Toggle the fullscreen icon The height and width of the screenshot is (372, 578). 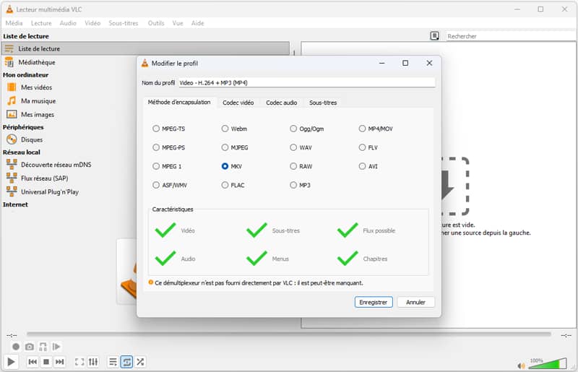click(x=79, y=362)
